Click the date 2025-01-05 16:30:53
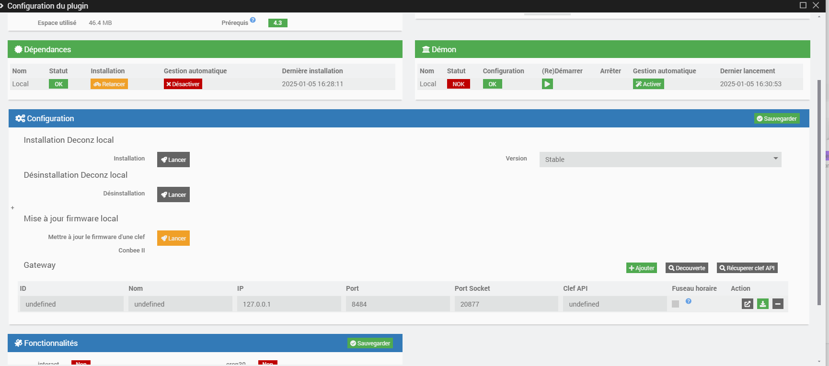The width and height of the screenshot is (829, 366). [x=750, y=84]
